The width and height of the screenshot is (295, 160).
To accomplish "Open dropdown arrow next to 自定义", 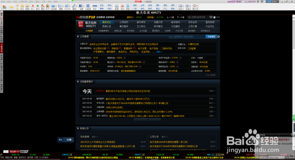I will 183,6.
